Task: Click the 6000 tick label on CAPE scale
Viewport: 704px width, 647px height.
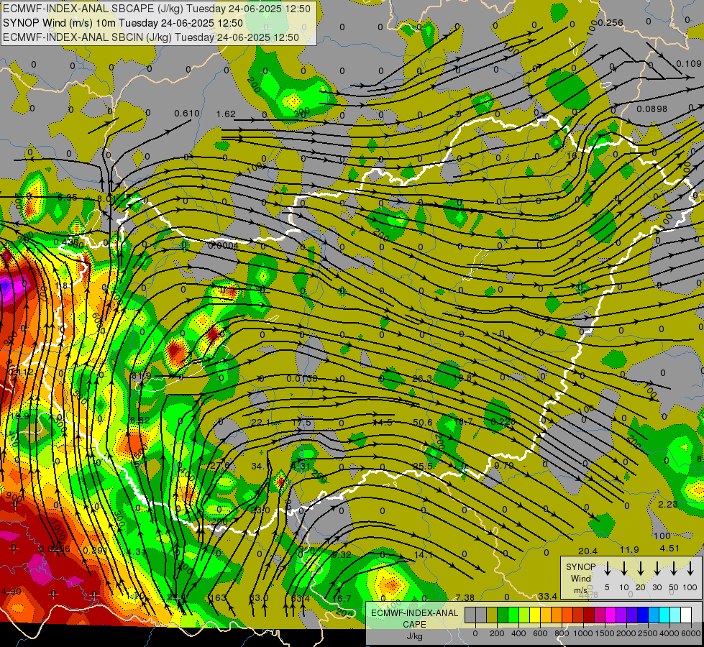Action: tap(690, 633)
